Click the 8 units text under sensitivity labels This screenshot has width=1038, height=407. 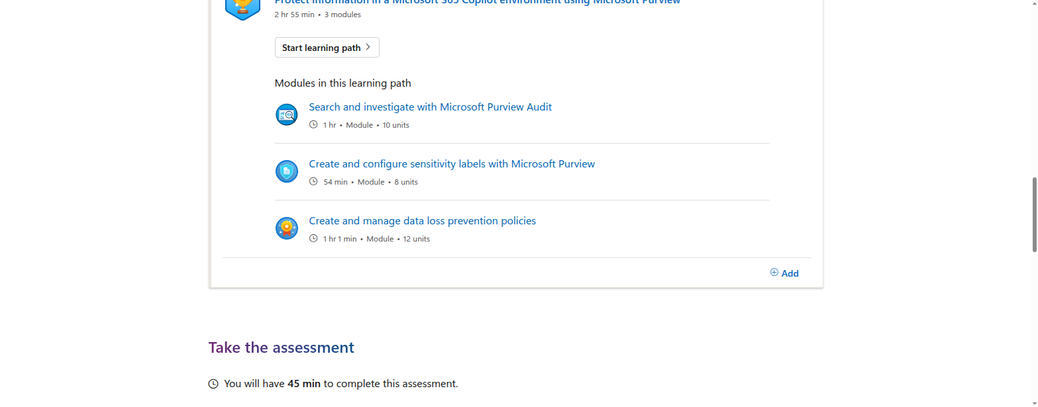pos(406,182)
